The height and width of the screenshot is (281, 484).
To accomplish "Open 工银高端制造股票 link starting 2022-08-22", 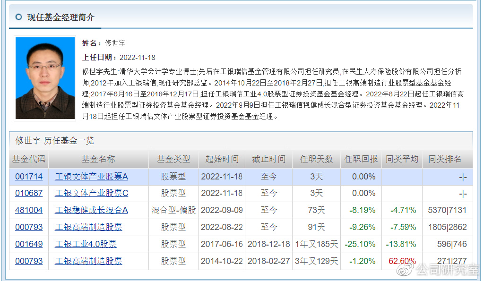I will 88,227.
